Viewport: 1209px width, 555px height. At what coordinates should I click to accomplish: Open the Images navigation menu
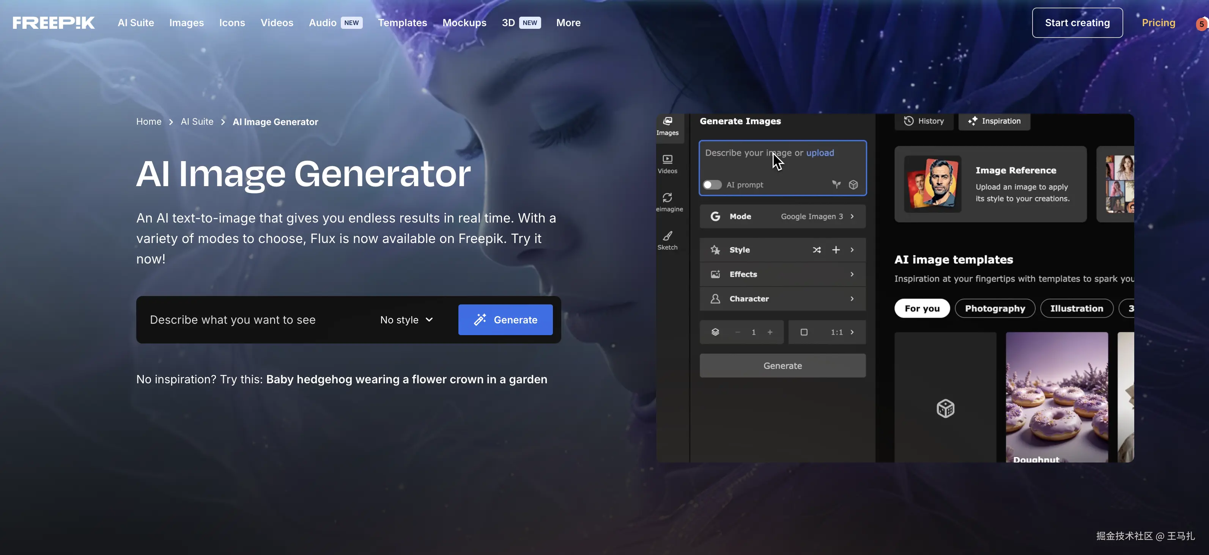click(x=186, y=22)
